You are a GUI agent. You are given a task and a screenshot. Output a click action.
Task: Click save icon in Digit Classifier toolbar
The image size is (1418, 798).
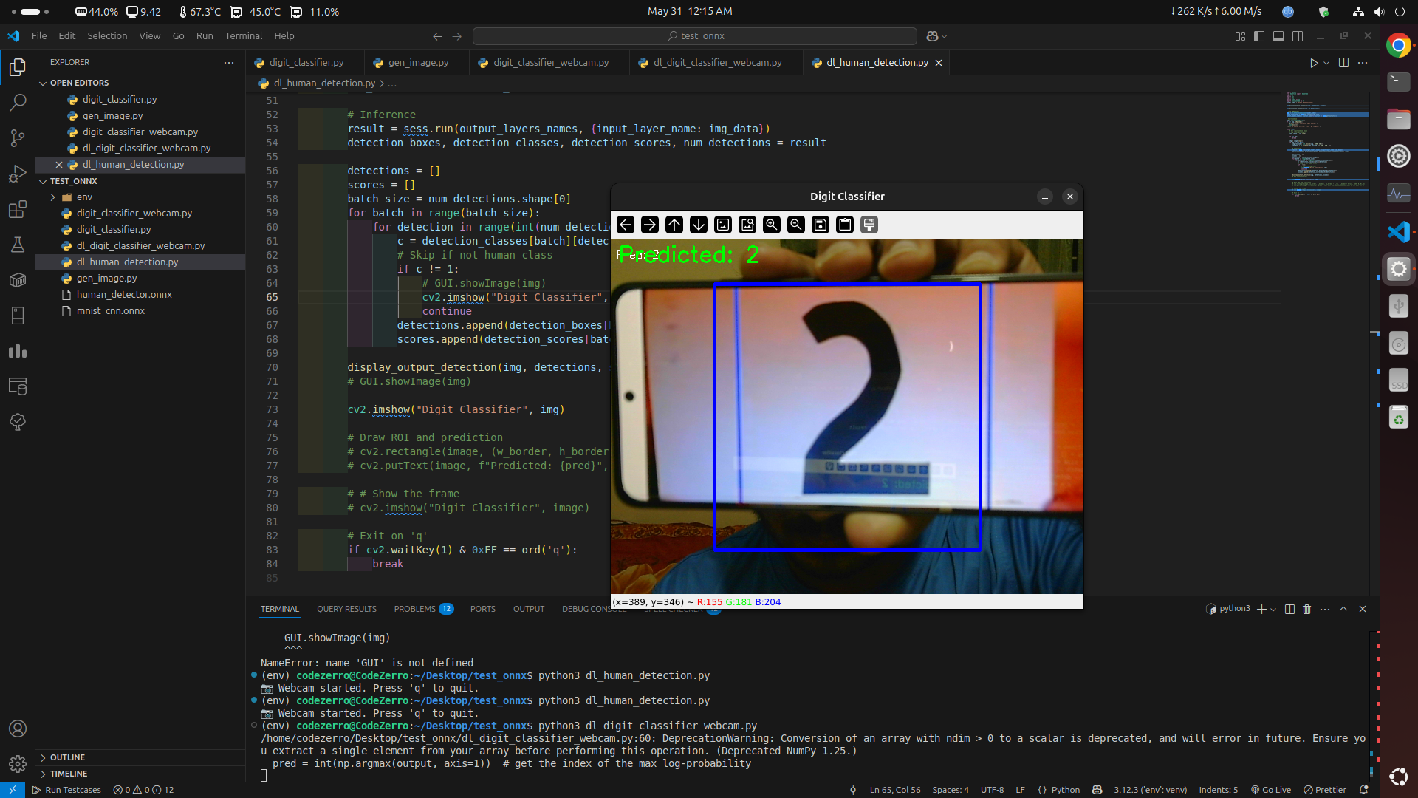tap(821, 225)
